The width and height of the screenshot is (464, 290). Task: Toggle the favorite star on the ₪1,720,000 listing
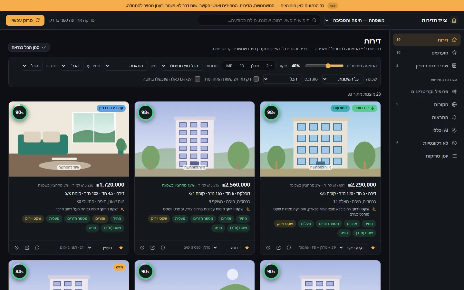pyautogui.click(x=121, y=248)
